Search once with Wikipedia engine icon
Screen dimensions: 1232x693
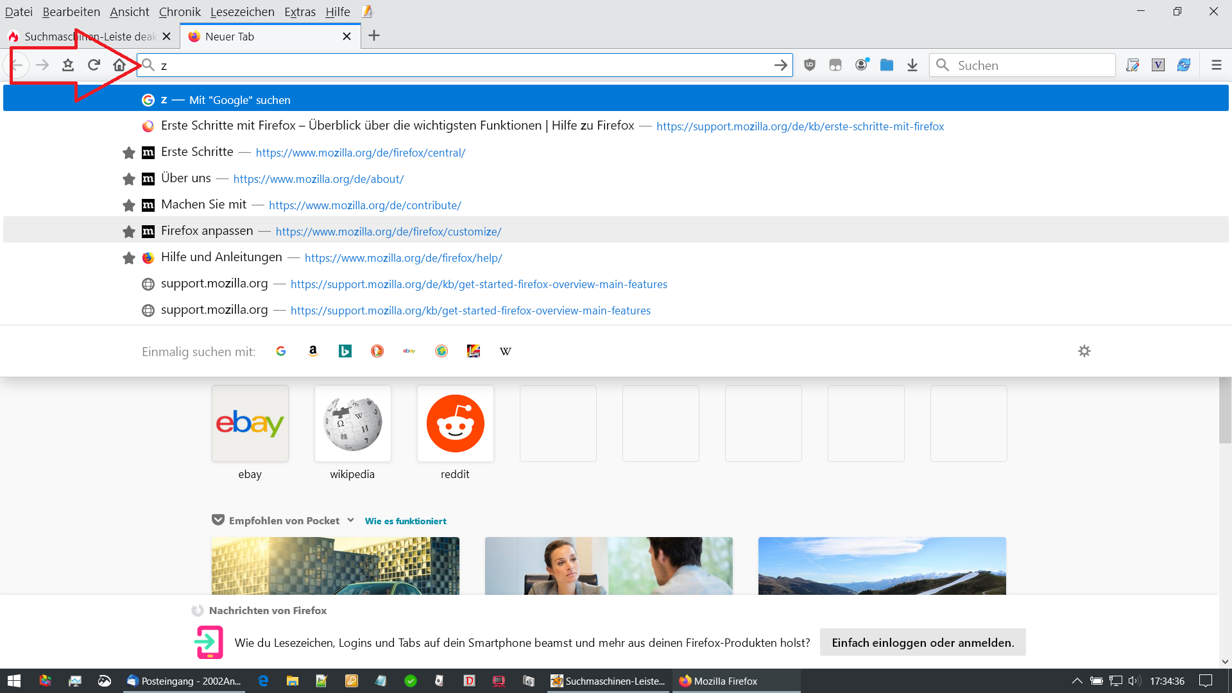[506, 351]
